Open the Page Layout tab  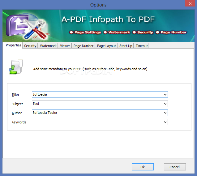tap(106, 46)
